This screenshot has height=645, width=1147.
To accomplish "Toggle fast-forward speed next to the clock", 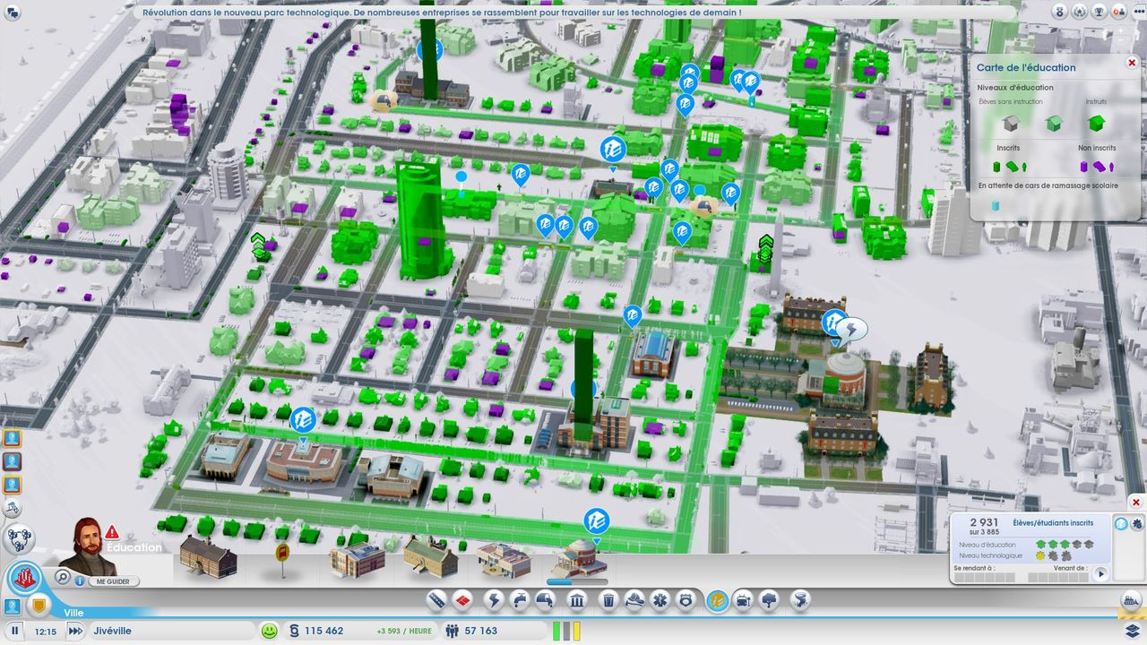I will pyautogui.click(x=74, y=631).
